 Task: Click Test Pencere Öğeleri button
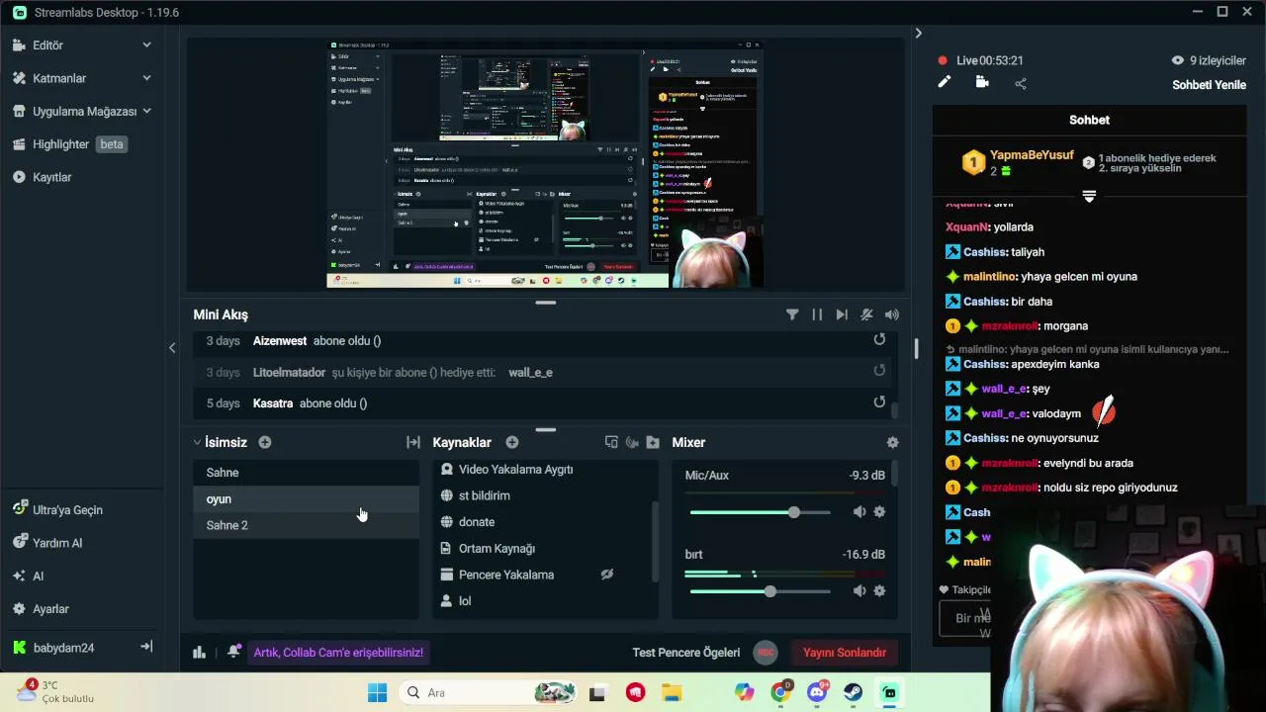[686, 653]
